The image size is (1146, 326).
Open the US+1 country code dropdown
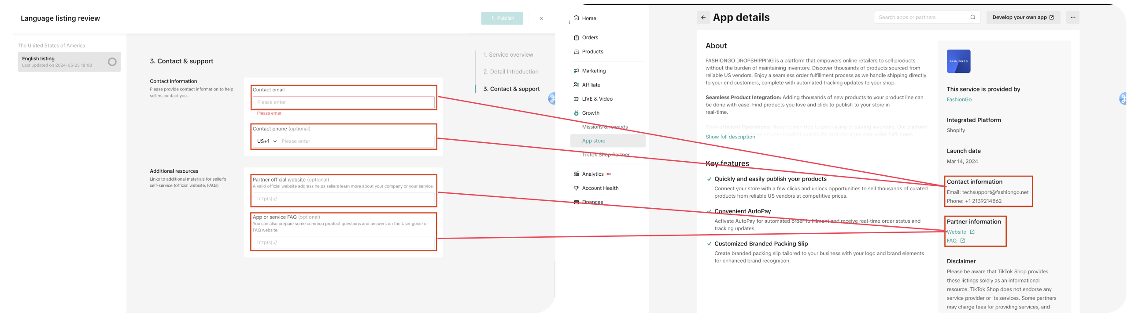267,141
